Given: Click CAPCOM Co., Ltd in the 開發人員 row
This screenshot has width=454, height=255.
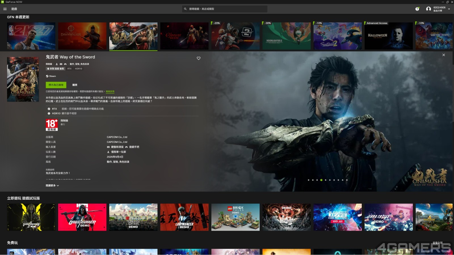Looking at the screenshot, I should (x=117, y=142).
